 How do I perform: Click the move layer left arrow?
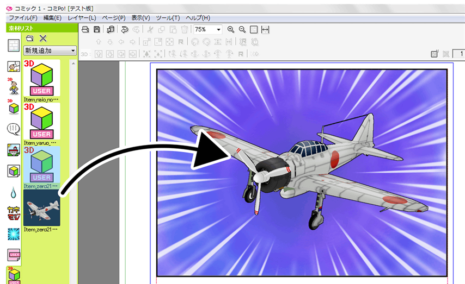coord(121,42)
